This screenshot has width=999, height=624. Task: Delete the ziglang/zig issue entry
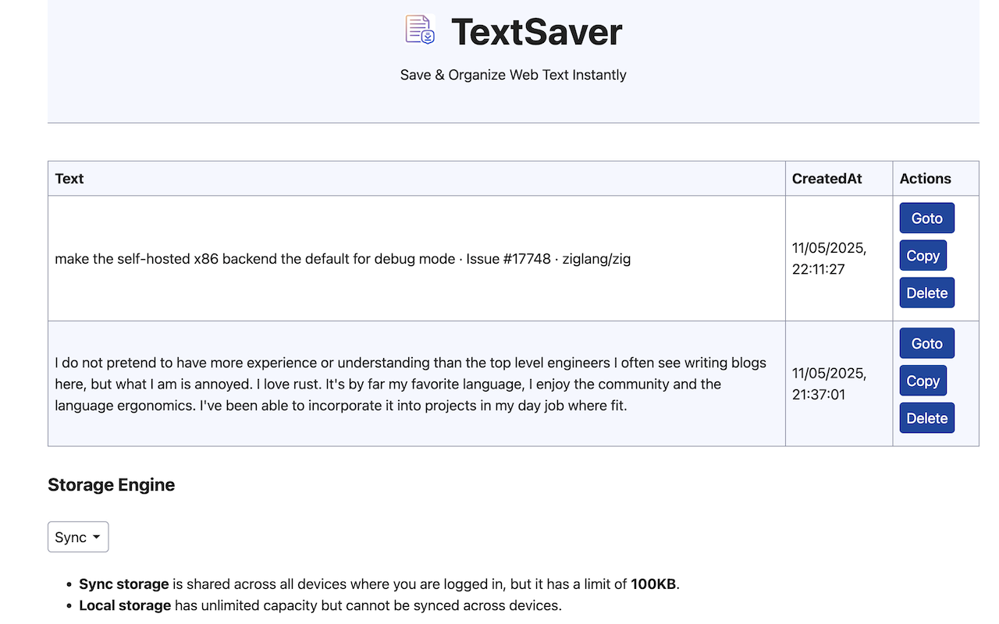coord(926,293)
